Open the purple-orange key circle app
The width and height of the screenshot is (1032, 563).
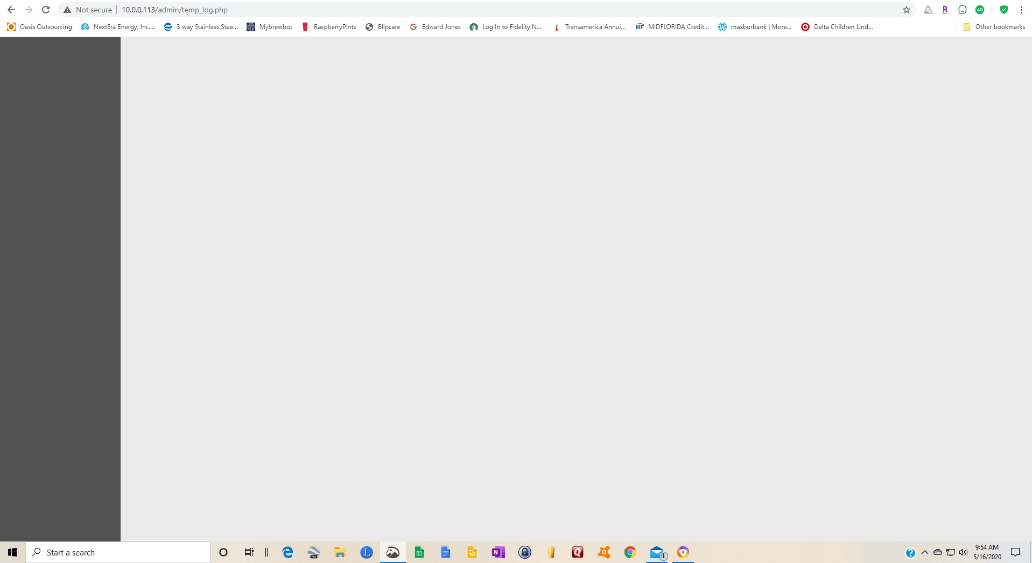(683, 552)
